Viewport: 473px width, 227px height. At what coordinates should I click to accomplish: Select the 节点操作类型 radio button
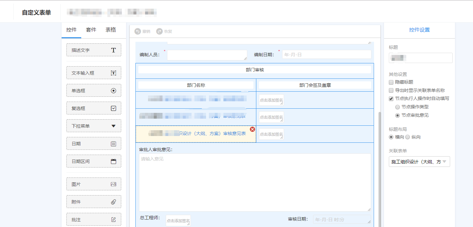pyautogui.click(x=398, y=107)
